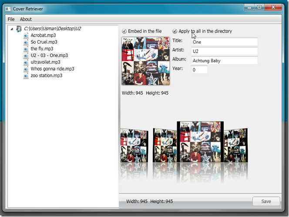Select U2 - 03 - One.mp3 file
289x217 pixels.
tap(49, 55)
